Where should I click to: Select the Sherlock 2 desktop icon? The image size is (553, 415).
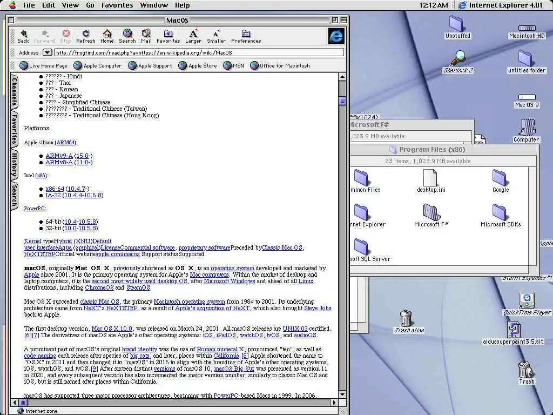458,62
